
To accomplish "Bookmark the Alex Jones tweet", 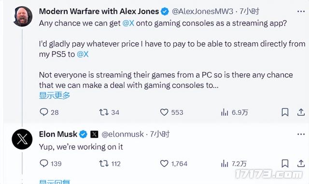I will coord(285,112).
